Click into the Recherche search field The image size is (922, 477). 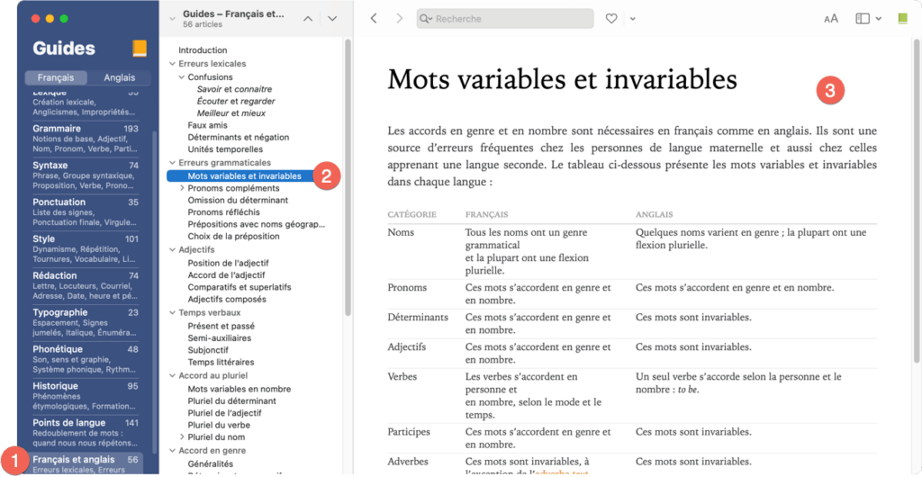[505, 19]
